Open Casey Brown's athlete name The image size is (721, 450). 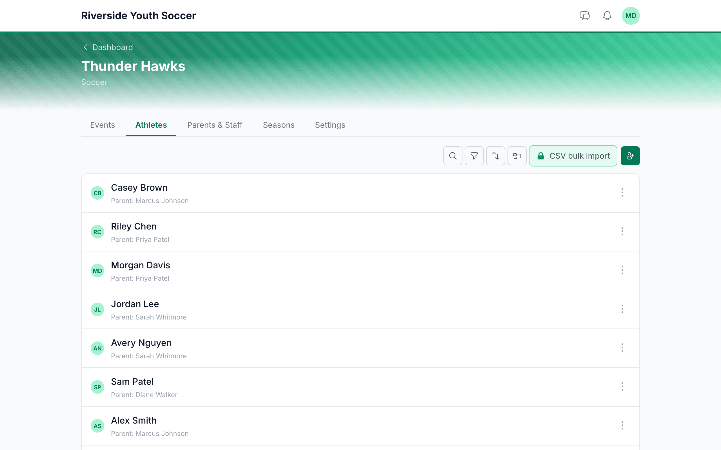[139, 188]
